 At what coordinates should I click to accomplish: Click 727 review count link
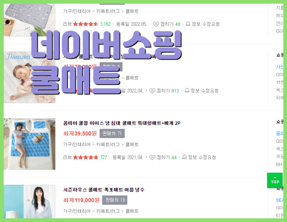point(104,157)
